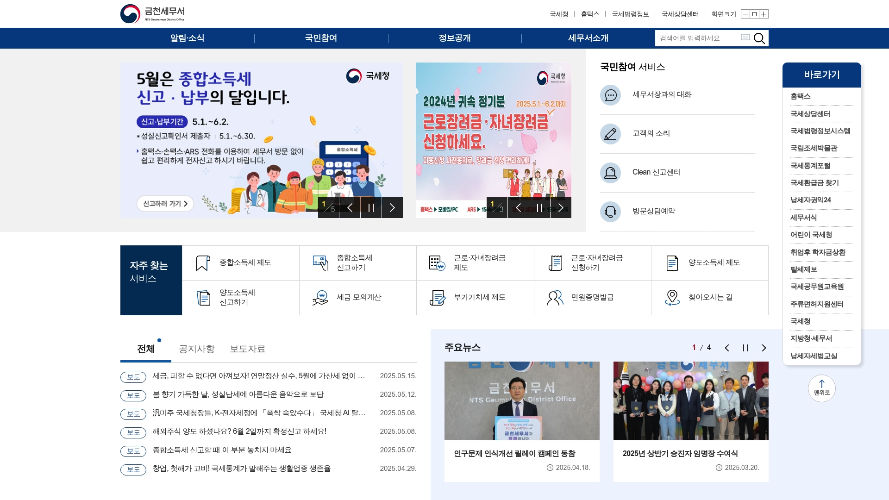Click the 근로·자녀장려금 신청하기 document icon
Viewport: 889px width, 500px height.
tap(555, 263)
